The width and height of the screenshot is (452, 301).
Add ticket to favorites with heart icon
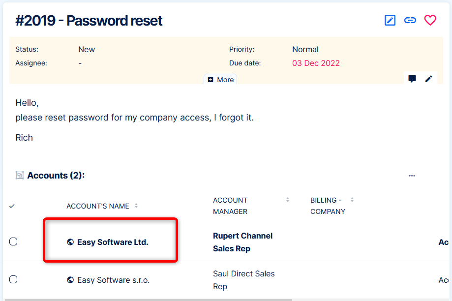tap(430, 20)
